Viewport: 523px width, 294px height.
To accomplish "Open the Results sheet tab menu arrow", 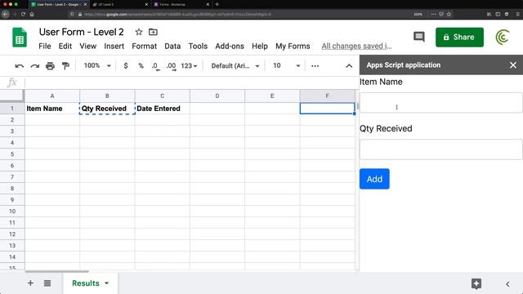I will (107, 283).
